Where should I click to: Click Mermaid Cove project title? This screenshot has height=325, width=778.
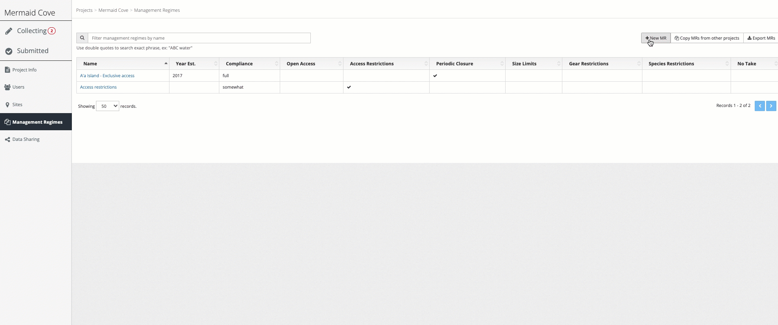click(x=30, y=13)
